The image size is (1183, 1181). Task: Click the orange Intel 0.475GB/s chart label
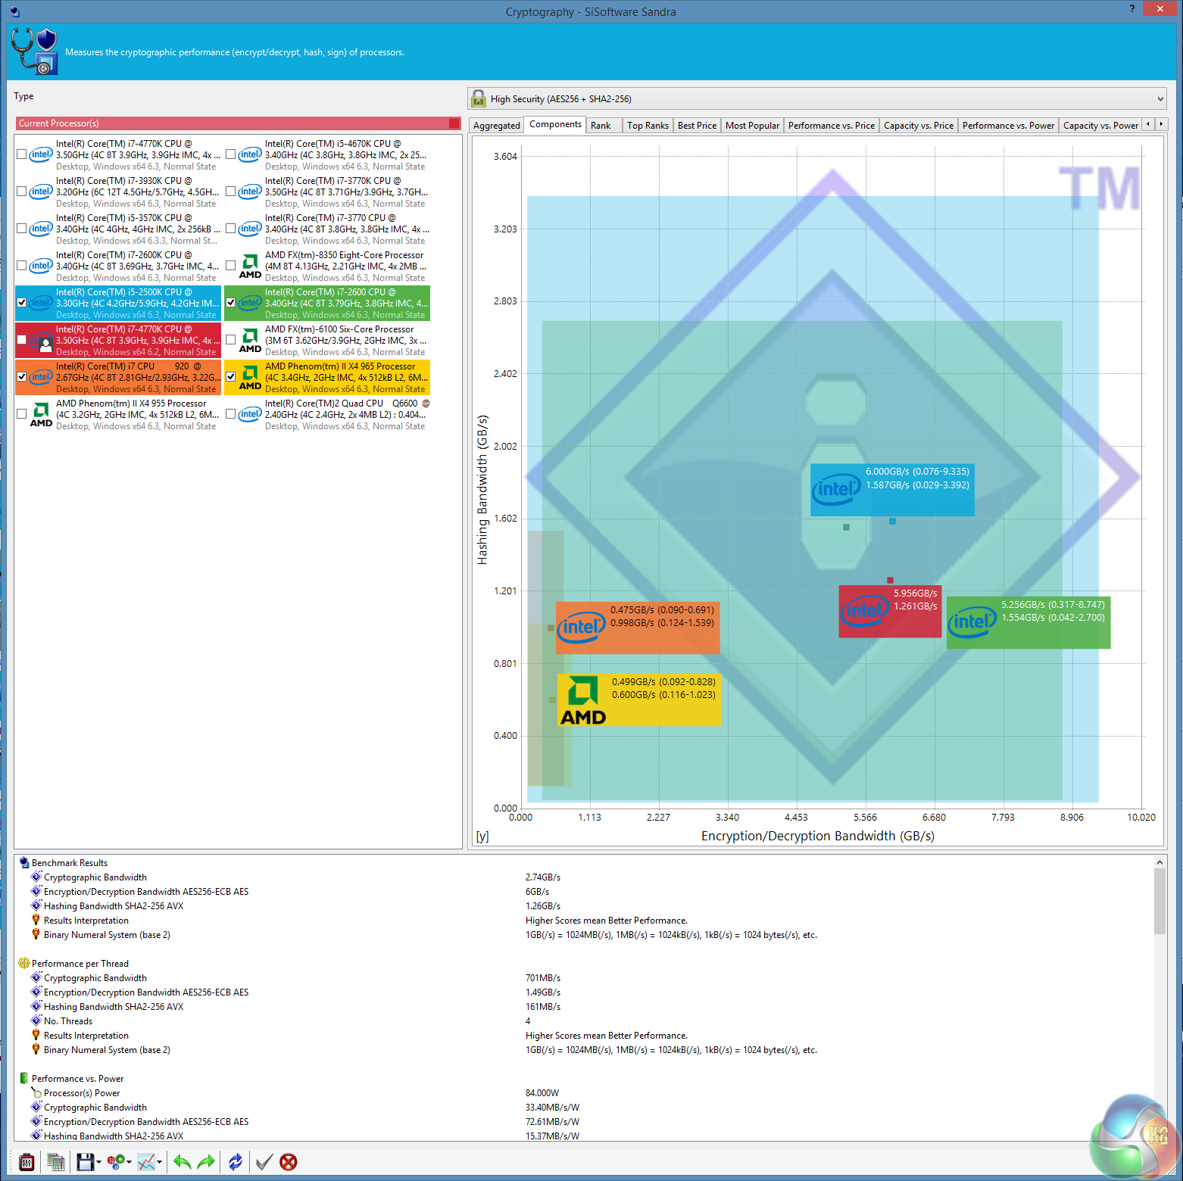638,628
